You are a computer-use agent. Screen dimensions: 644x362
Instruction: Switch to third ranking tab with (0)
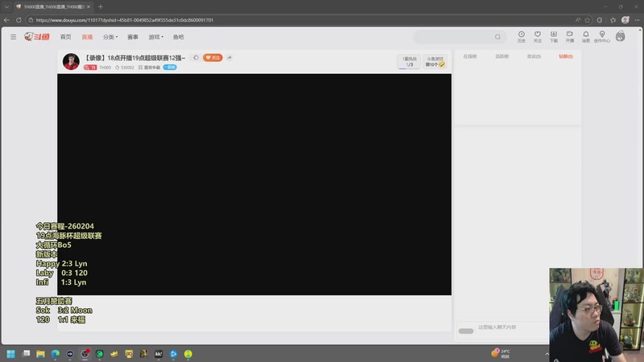pos(534,56)
